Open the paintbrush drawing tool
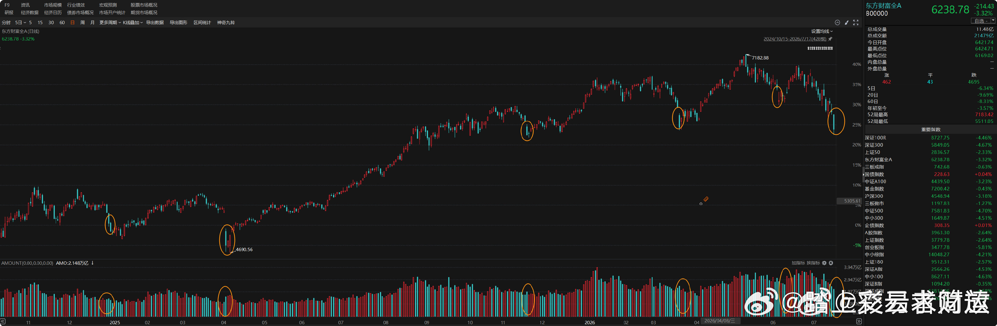997x326 pixels. click(x=846, y=23)
